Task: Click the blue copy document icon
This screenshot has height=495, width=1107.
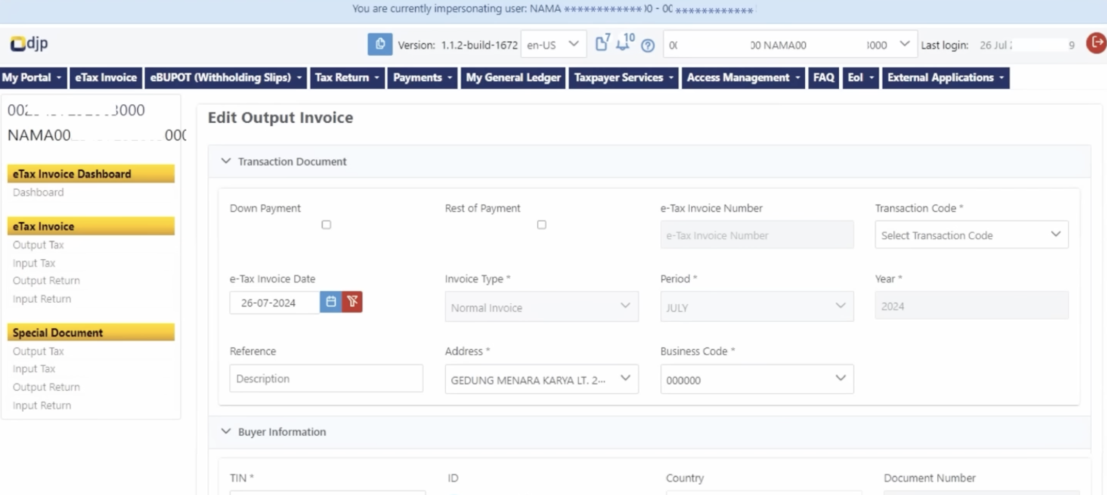Action: 380,44
